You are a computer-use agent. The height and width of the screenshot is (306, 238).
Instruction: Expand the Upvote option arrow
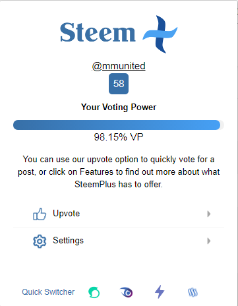[209, 214]
